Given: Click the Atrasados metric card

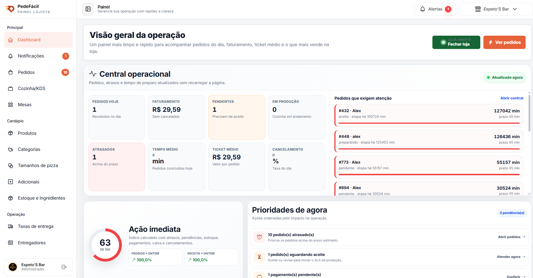Looking at the screenshot, I should click(117, 167).
